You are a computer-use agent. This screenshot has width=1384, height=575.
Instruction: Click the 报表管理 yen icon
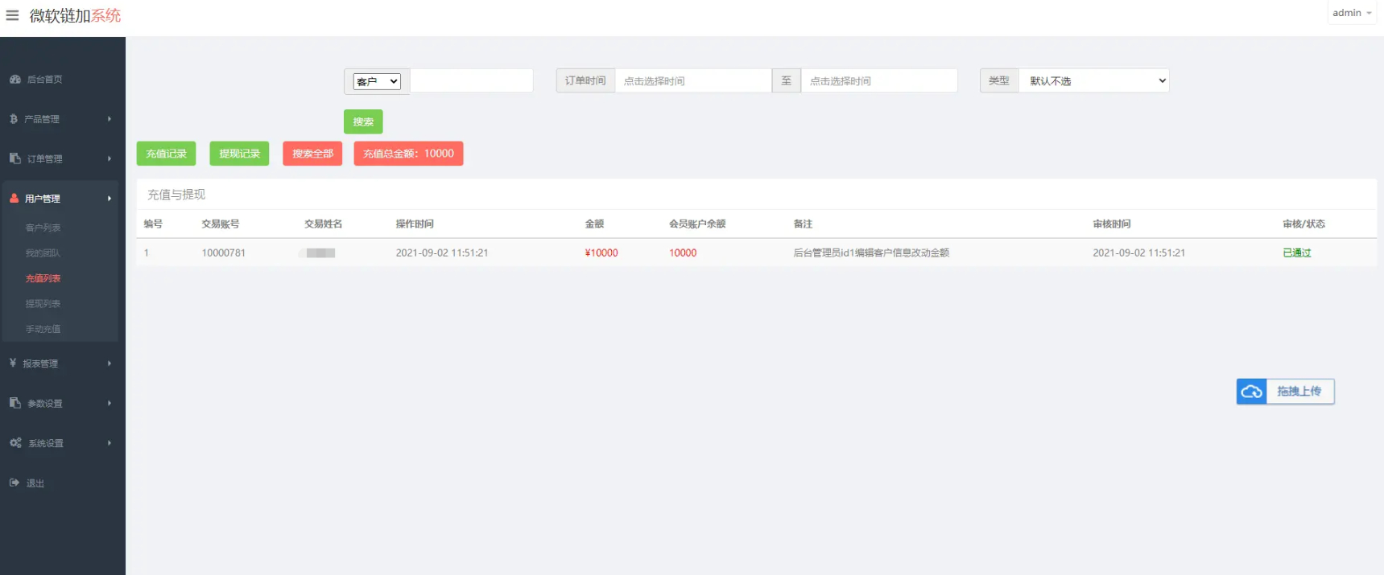tap(13, 363)
